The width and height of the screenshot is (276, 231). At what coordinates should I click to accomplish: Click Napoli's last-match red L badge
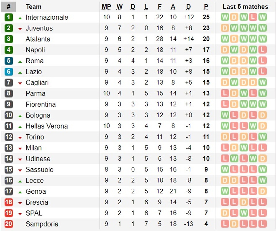(x=262, y=50)
